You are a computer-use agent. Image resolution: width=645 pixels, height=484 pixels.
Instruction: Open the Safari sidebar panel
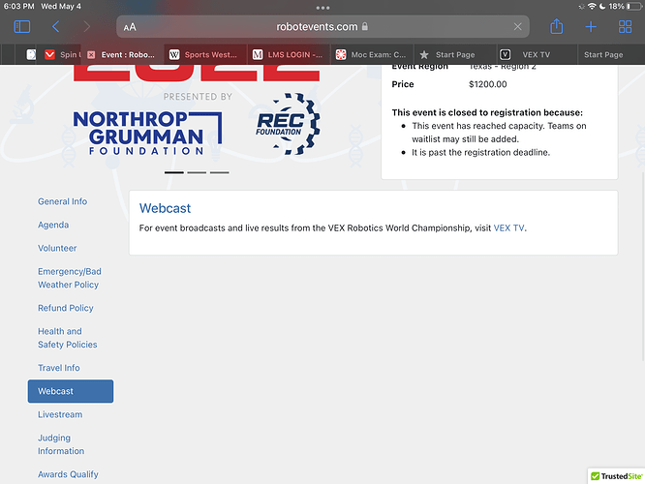tap(22, 27)
